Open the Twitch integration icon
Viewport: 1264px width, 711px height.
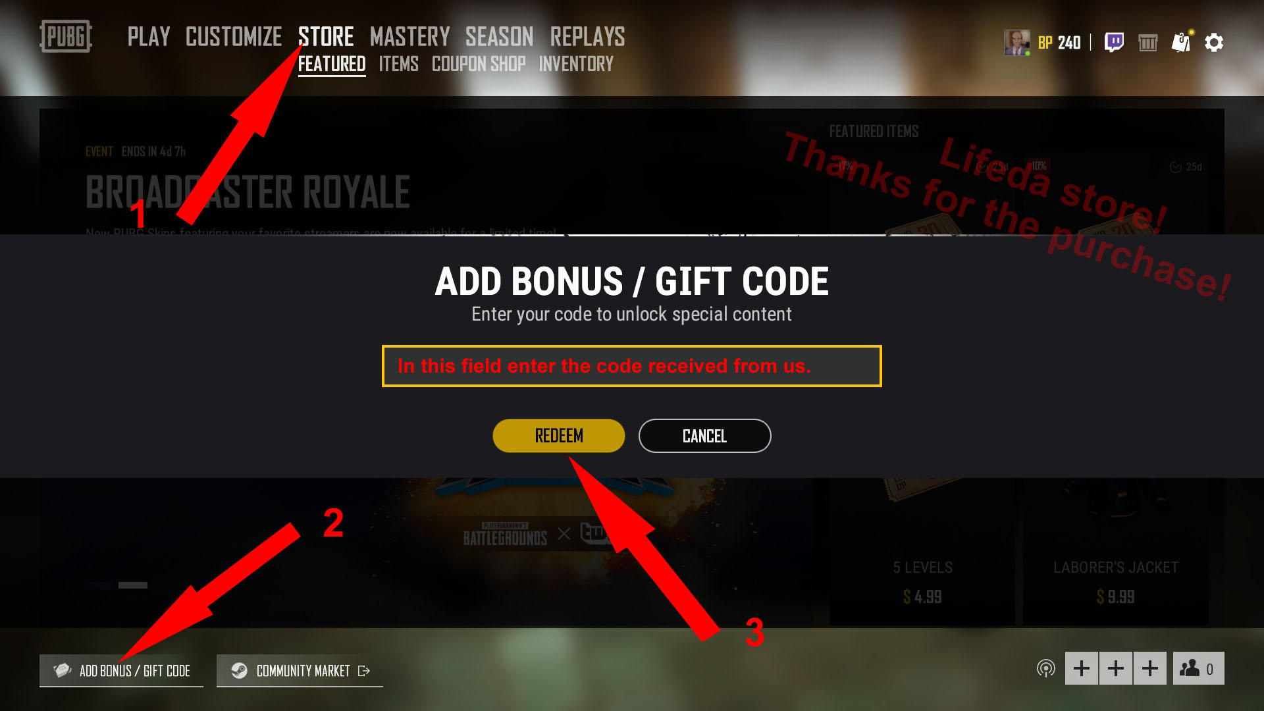pyautogui.click(x=1114, y=41)
